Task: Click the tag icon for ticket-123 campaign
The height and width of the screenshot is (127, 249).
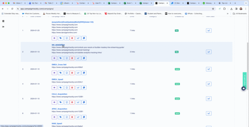Action: click(61, 38)
